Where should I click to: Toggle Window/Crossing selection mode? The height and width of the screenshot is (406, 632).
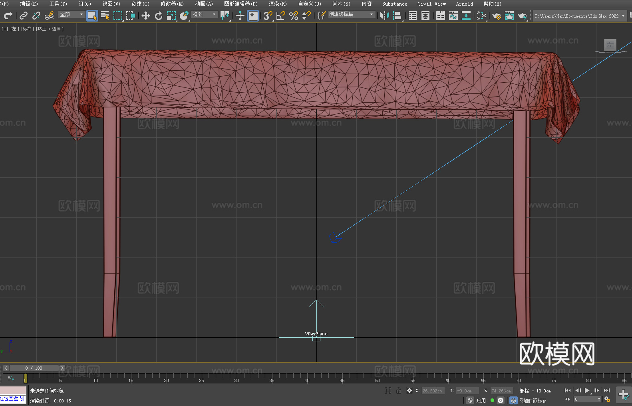click(131, 16)
